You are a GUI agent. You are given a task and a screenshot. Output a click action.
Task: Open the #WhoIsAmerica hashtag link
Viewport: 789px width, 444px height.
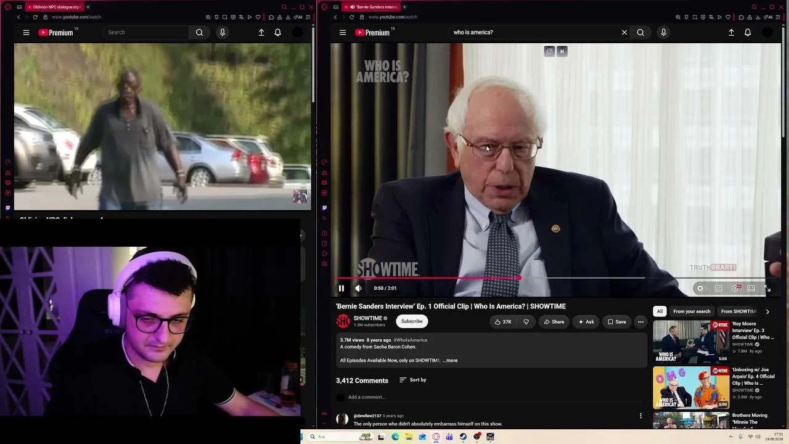(411, 340)
